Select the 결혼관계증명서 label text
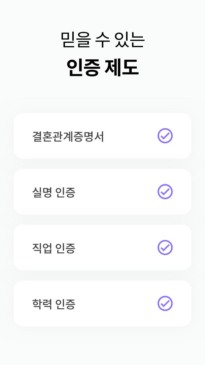205x365 pixels. point(68,137)
